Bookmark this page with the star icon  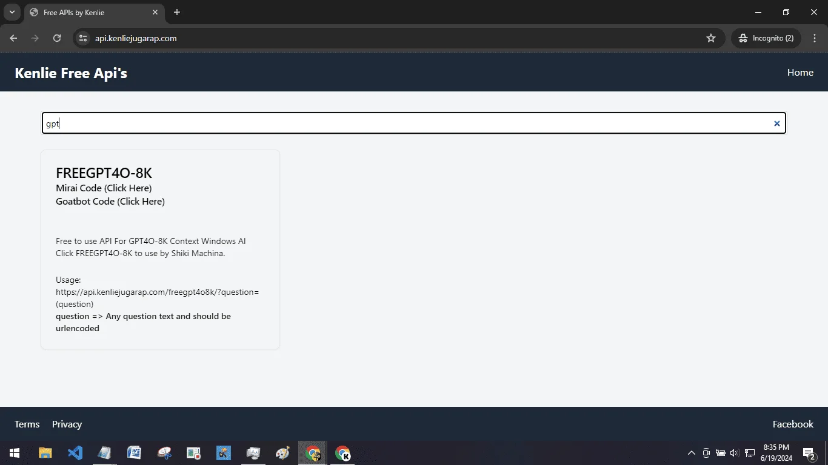(x=711, y=38)
